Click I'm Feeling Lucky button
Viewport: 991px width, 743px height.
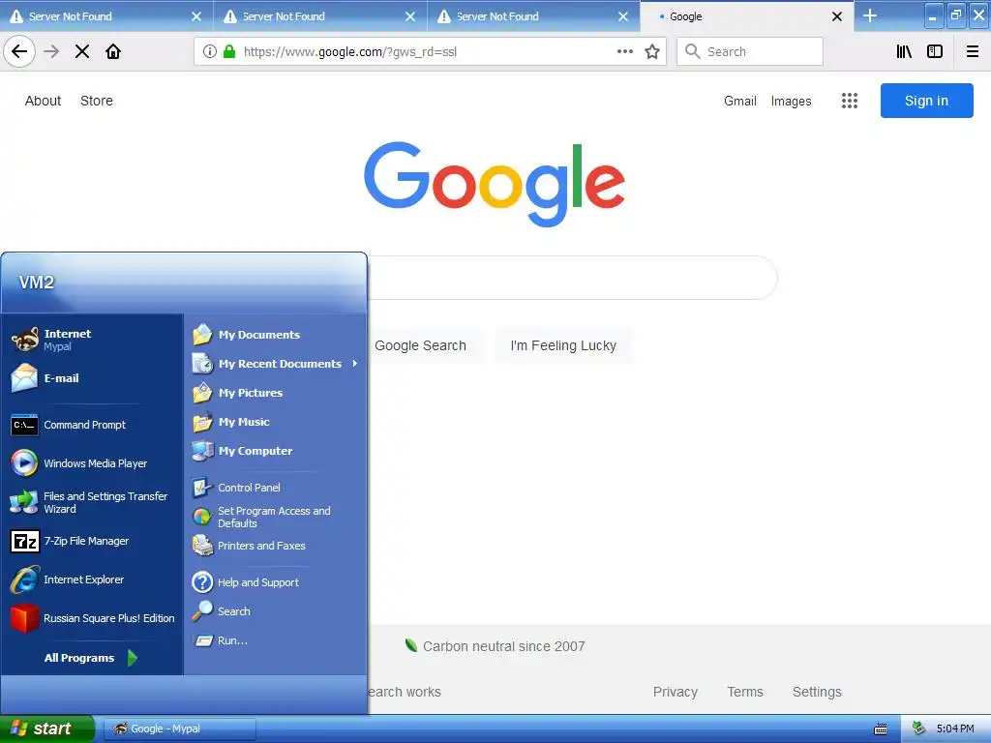click(563, 345)
